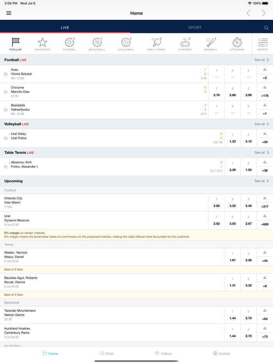Open the hamburger menu

[9, 13]
